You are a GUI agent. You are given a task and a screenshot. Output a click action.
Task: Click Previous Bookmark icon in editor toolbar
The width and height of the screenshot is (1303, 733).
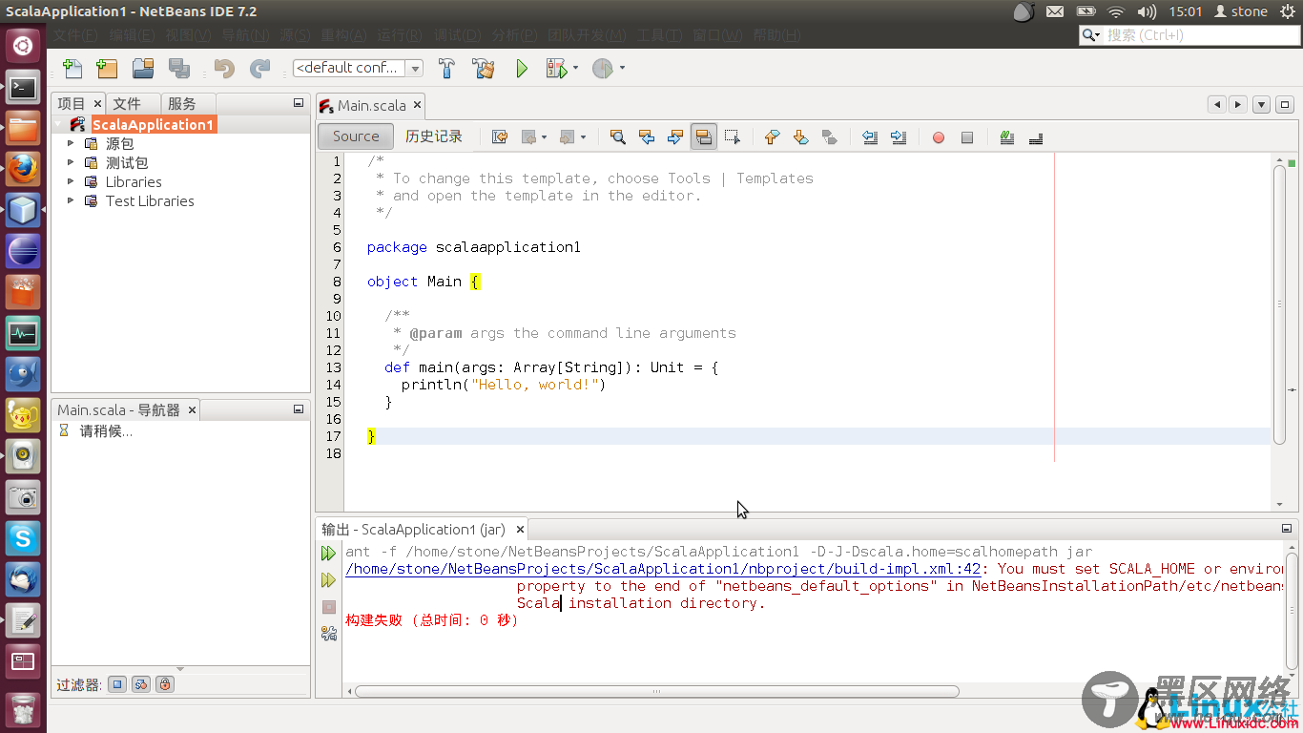(x=772, y=136)
